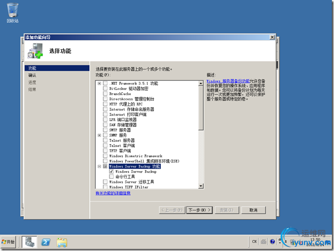Image resolution: width=334 pixels, height=251 pixels.
Task: Click the feature list scroll up arrow
Action: (x=201, y=83)
